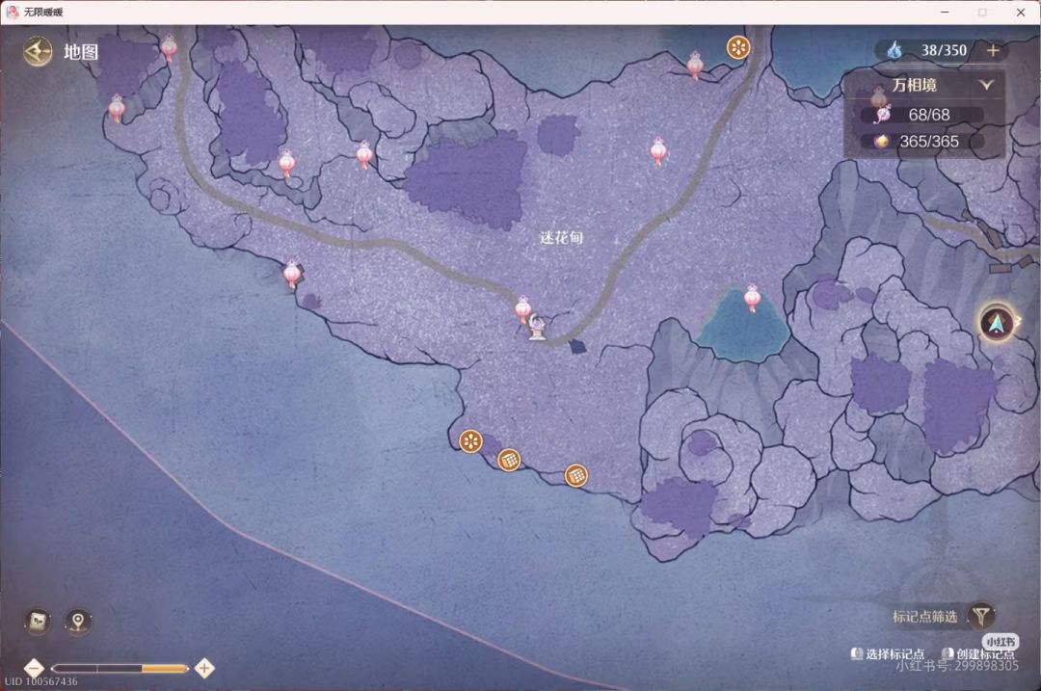Click the 地图 title text
The height and width of the screenshot is (691, 1041).
point(81,52)
